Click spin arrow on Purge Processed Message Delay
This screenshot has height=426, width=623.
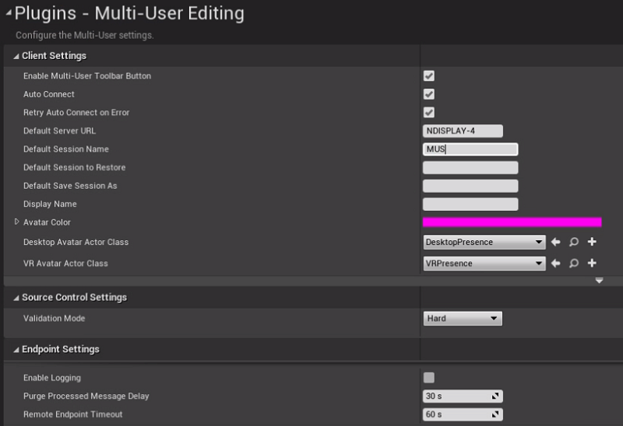495,396
